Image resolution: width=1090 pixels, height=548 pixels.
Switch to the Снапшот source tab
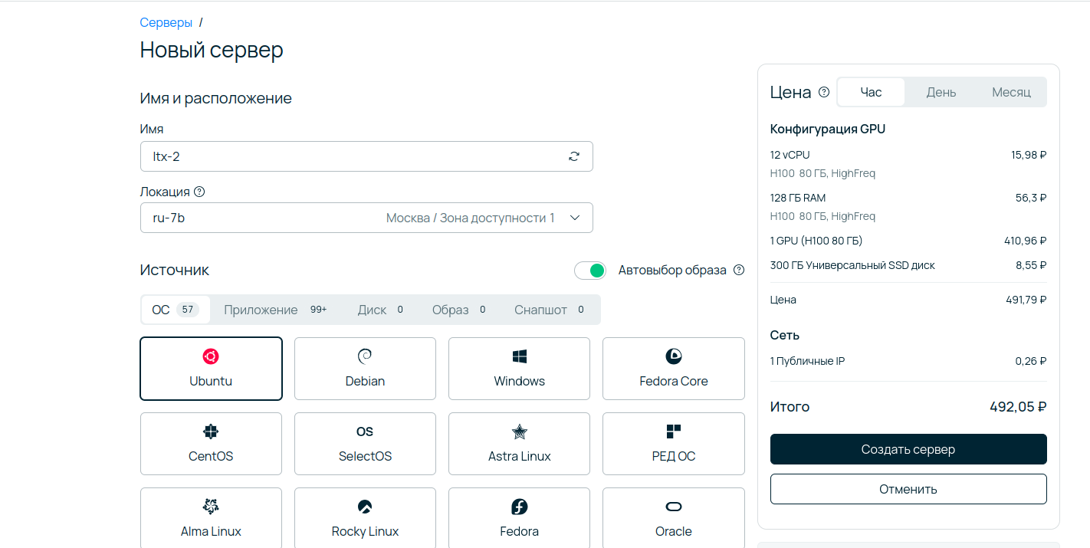pos(550,310)
